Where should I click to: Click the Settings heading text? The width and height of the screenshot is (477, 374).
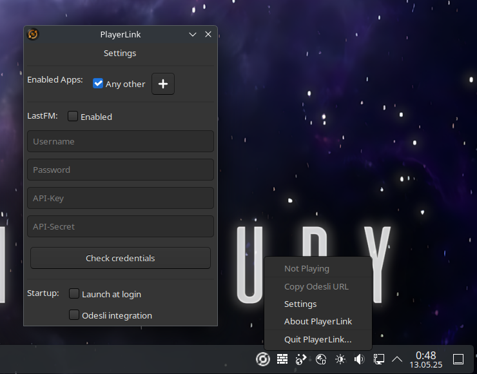pos(120,54)
